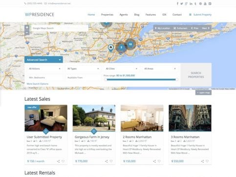Favorite the Gorgeous Farm in Jersey listing

111,161
